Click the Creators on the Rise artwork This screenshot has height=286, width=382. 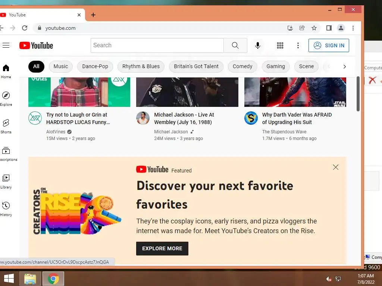click(x=77, y=211)
